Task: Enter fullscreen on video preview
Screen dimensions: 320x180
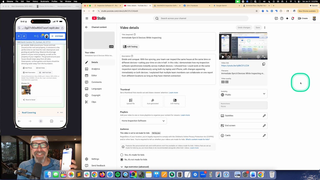Action: pyautogui.click(x=263, y=57)
